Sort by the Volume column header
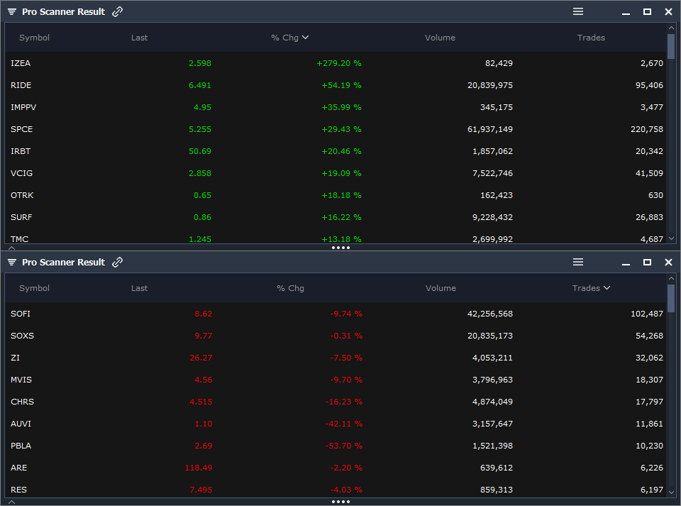 tap(440, 38)
